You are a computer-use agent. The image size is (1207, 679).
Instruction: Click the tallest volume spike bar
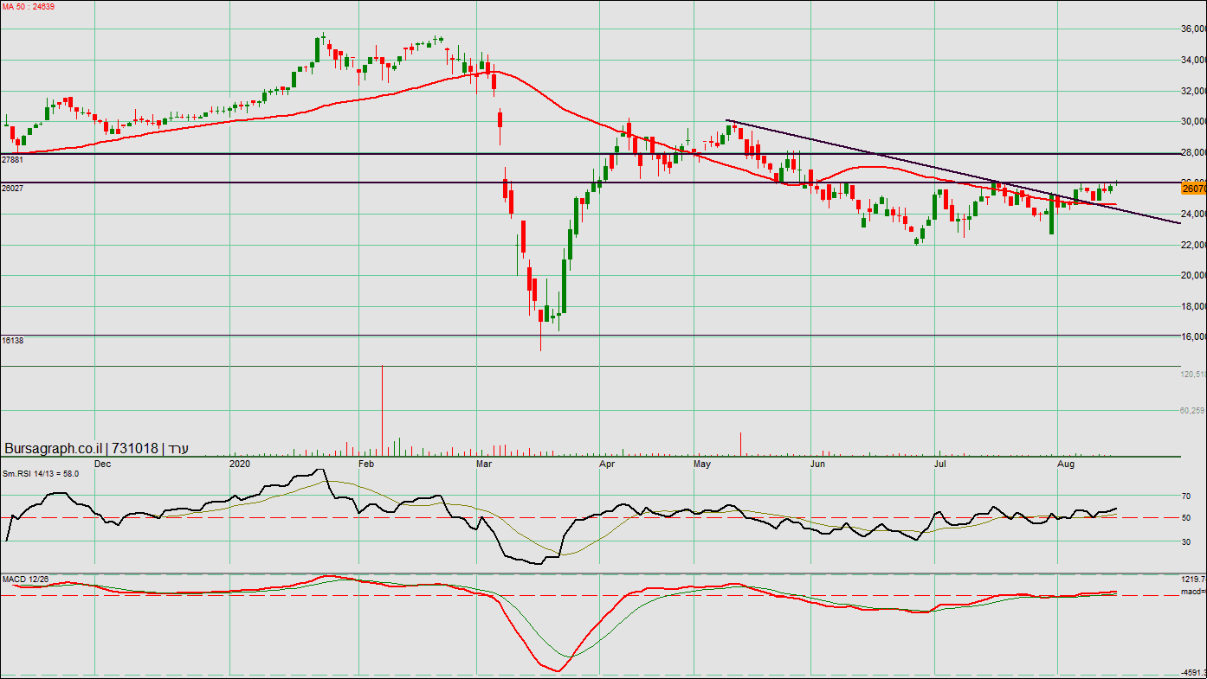click(x=382, y=411)
